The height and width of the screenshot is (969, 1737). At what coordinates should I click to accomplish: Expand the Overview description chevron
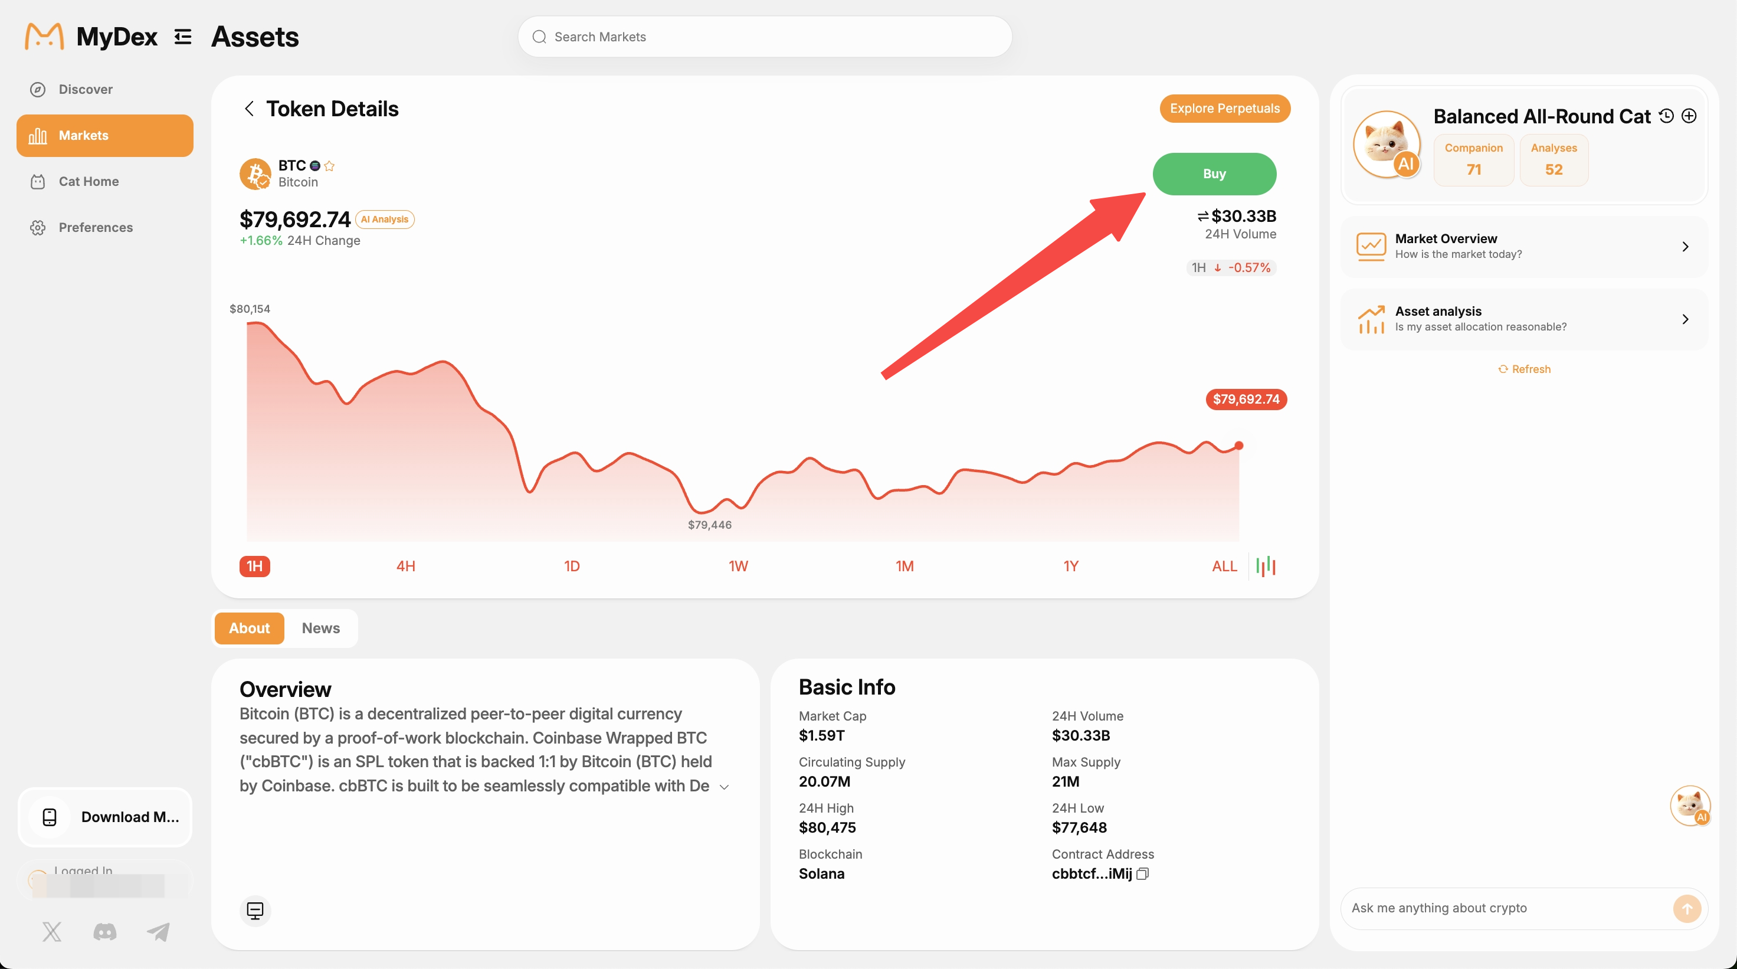(x=724, y=787)
